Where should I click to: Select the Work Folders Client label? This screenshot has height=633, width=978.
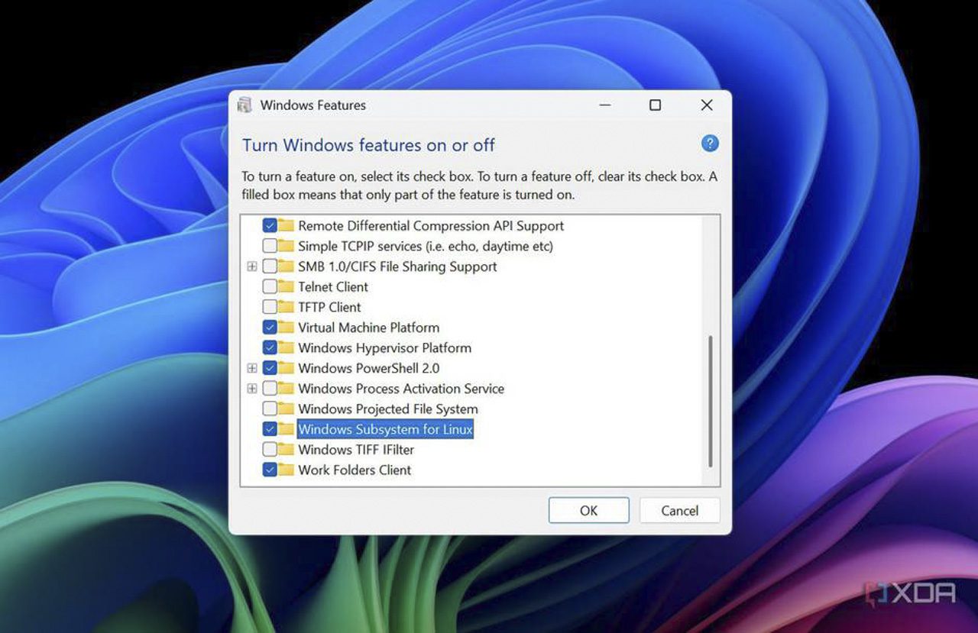(x=355, y=470)
